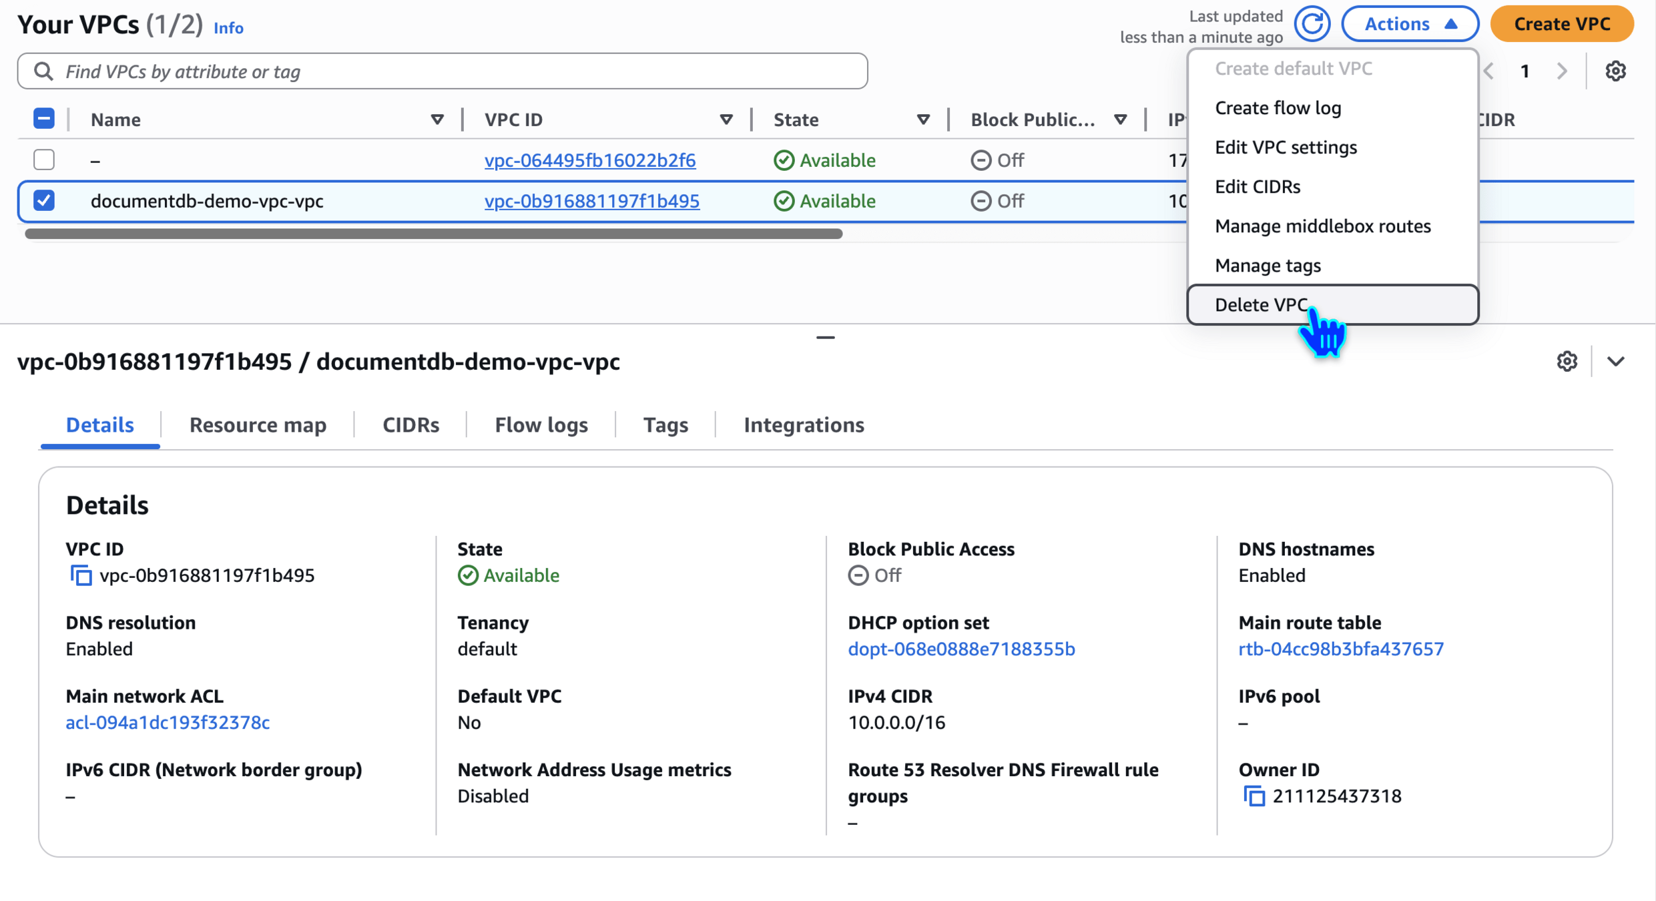Toggle the select-all header checkbox
Viewport: 1656px width, 901px height.
coord(44,119)
